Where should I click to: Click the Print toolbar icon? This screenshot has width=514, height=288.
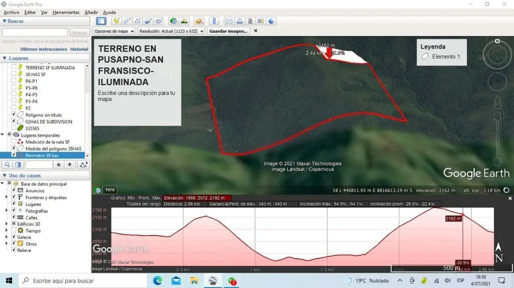(x=239, y=21)
